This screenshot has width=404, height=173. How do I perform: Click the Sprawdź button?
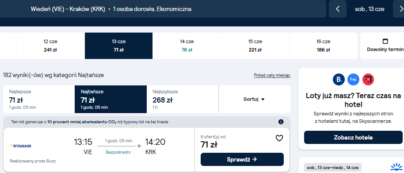tap(242, 159)
